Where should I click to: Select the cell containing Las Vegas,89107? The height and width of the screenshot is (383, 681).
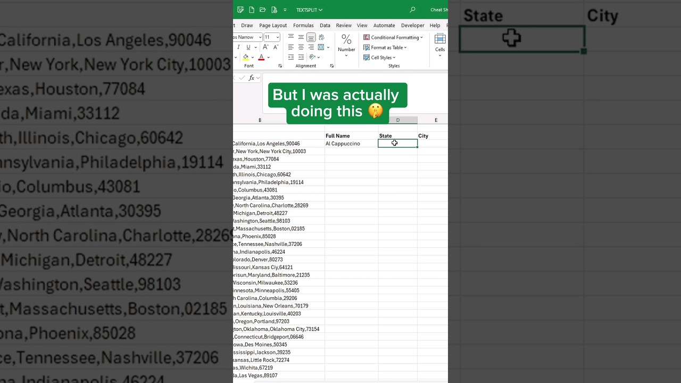pos(279,376)
